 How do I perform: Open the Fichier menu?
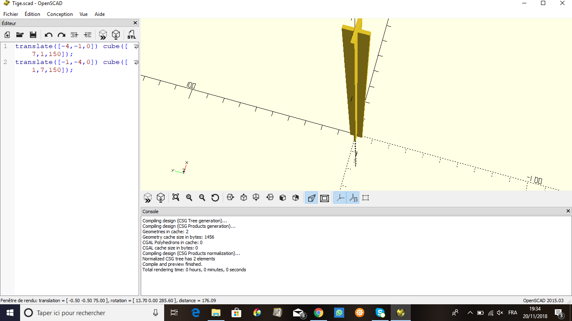[x=11, y=14]
